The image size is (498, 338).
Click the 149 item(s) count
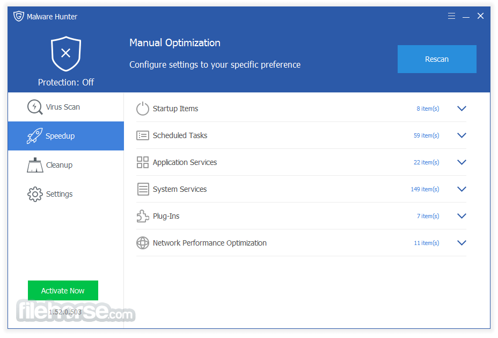425,189
